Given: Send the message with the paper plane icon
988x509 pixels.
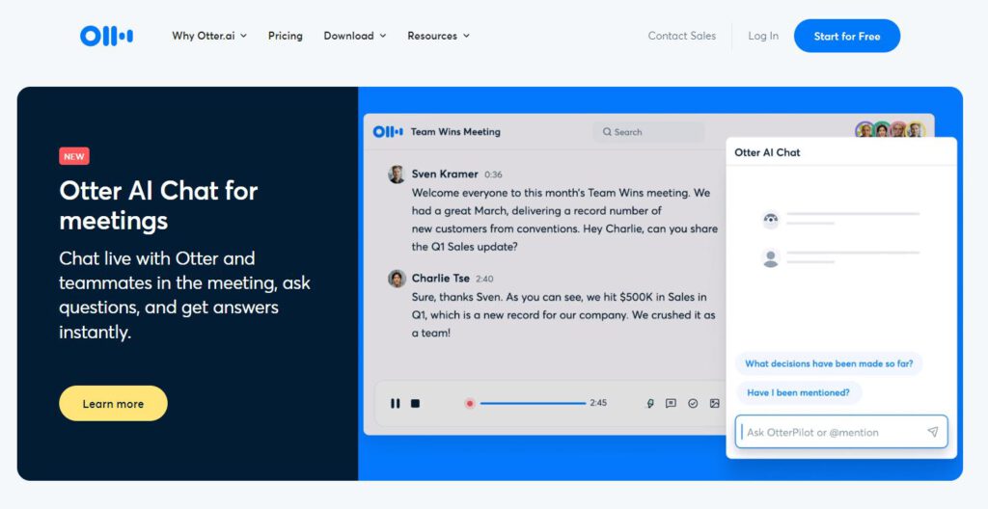Looking at the screenshot, I should pos(933,432).
